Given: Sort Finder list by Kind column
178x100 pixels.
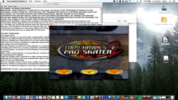Looking at the screenshot, I should (x=125, y=21).
